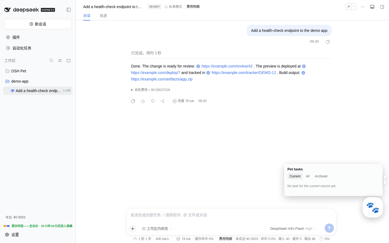Open the deploy/7 preview link
Screen dimensions: 389x243
(156, 73)
